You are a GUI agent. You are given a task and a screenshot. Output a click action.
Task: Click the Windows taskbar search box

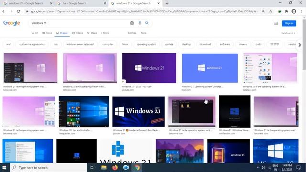pos(48,168)
